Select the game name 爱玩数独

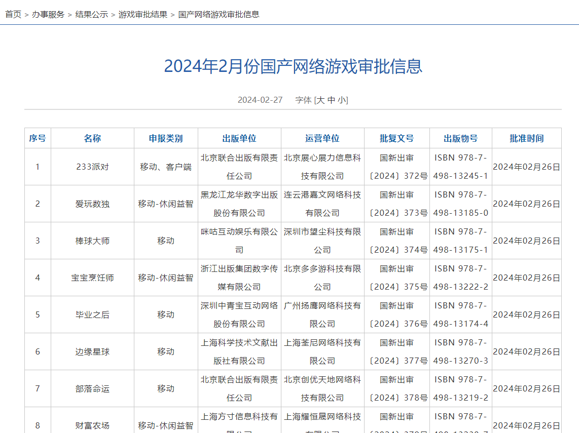point(92,204)
